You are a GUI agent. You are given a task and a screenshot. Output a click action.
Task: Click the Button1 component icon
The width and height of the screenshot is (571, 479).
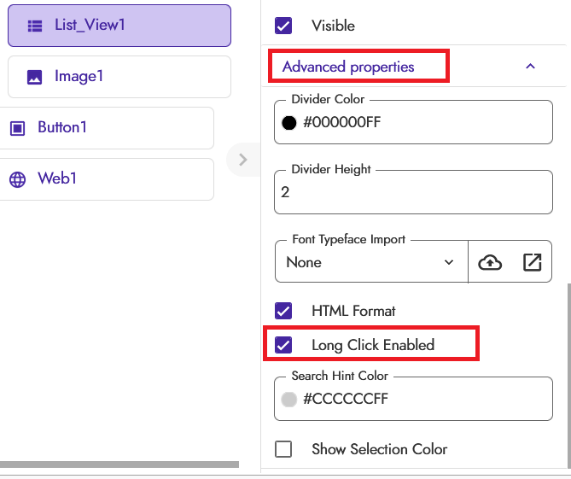click(17, 128)
